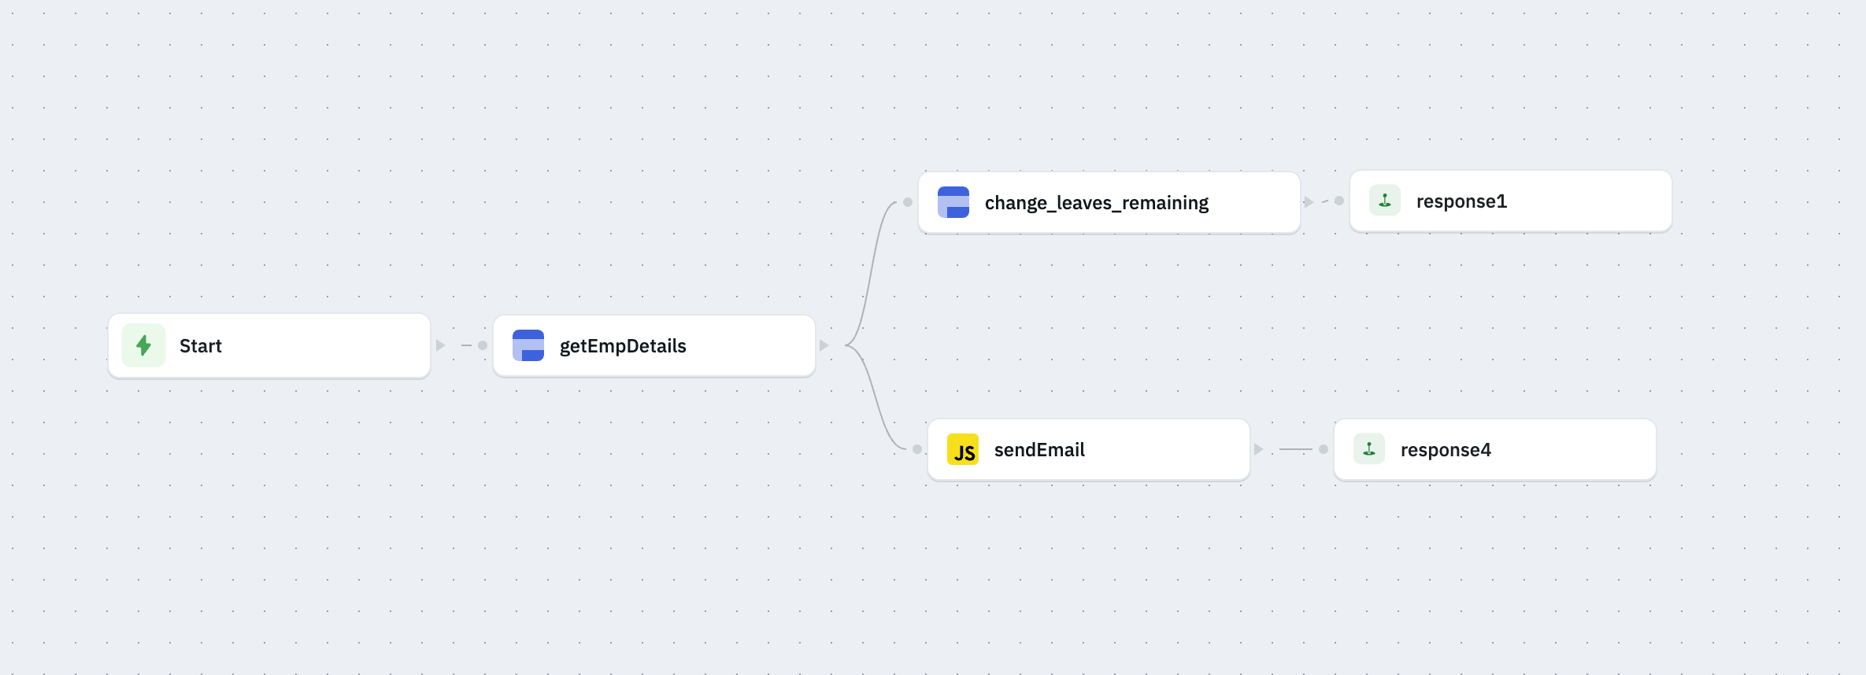Click the input connector dot of change_leaves_remaining
Viewport: 1866px width, 675px height.
(x=908, y=202)
